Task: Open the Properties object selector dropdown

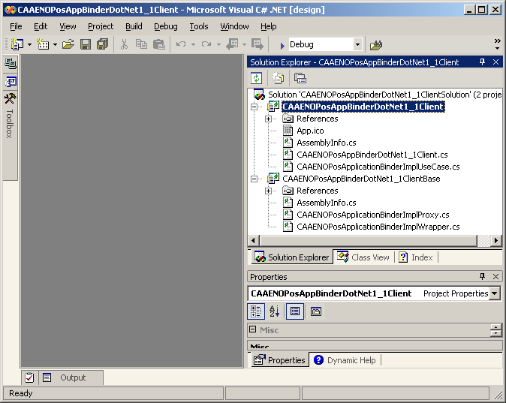Action: (495, 293)
